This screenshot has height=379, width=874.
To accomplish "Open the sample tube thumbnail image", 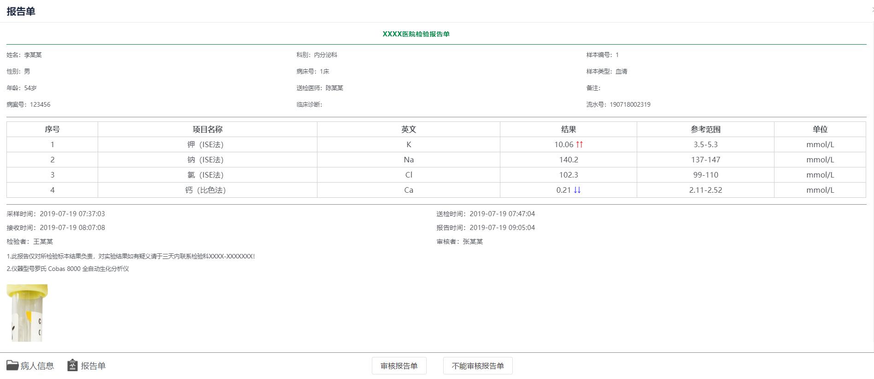I will [x=27, y=313].
